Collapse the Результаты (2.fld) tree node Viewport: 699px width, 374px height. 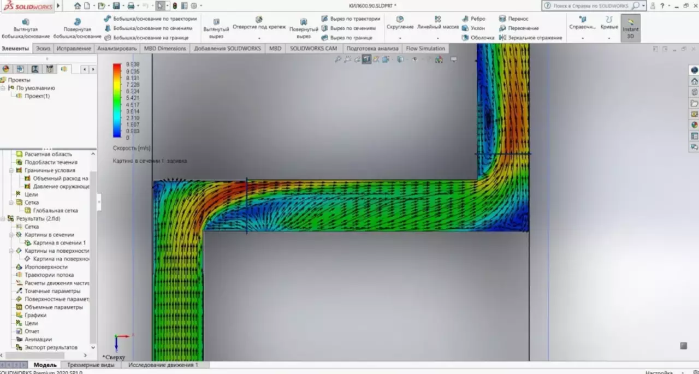click(x=4, y=218)
